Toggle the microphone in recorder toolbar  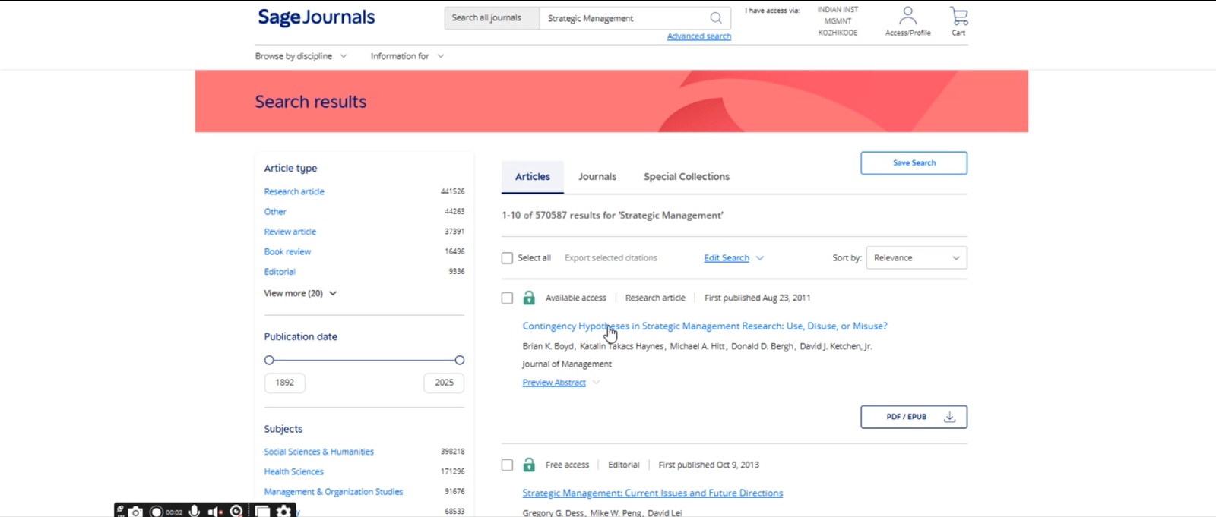[195, 511]
